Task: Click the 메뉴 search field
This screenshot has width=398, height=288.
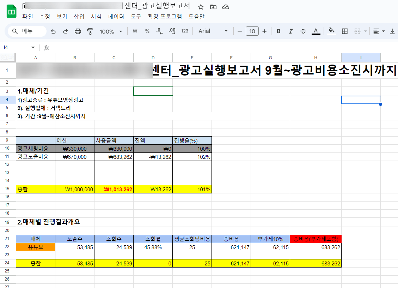Action: click(x=26, y=31)
